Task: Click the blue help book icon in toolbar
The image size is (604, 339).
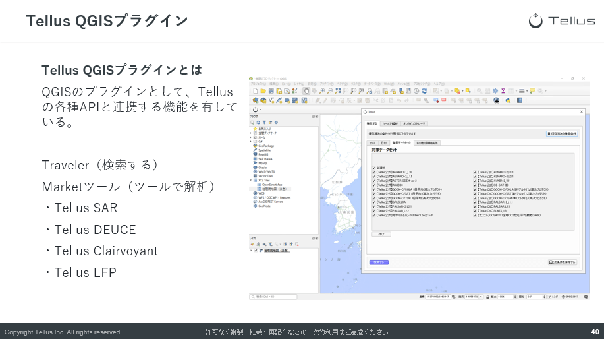Action: pos(520,100)
